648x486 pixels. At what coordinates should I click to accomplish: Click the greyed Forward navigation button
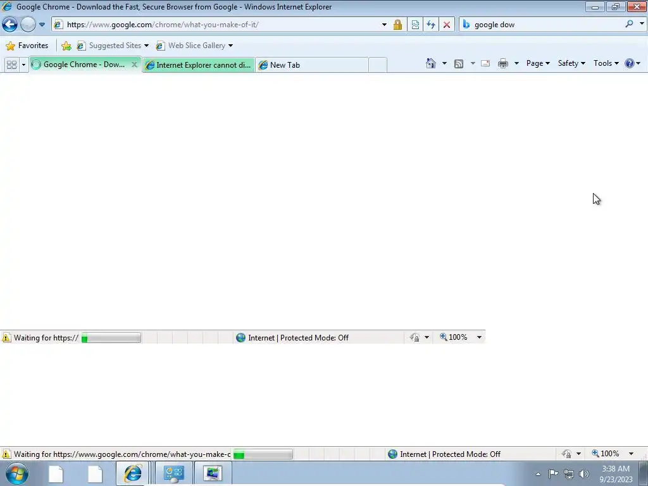click(28, 25)
